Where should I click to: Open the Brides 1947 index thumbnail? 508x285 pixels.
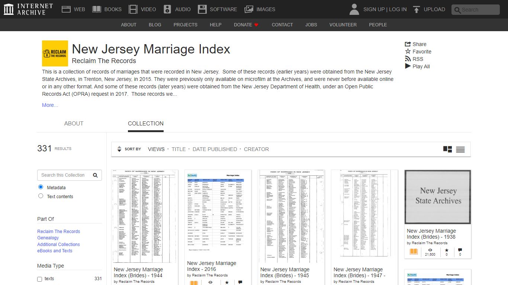tap(364, 214)
